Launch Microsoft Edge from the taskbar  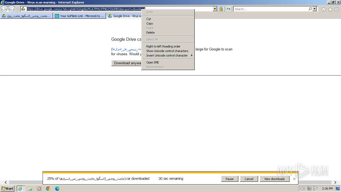point(57,189)
